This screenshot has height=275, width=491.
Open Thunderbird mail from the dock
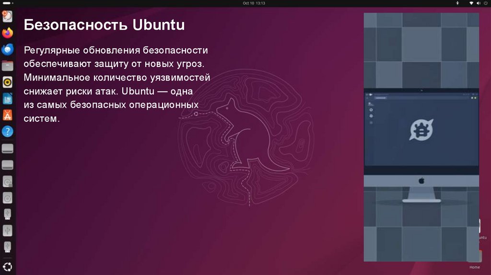click(8, 49)
